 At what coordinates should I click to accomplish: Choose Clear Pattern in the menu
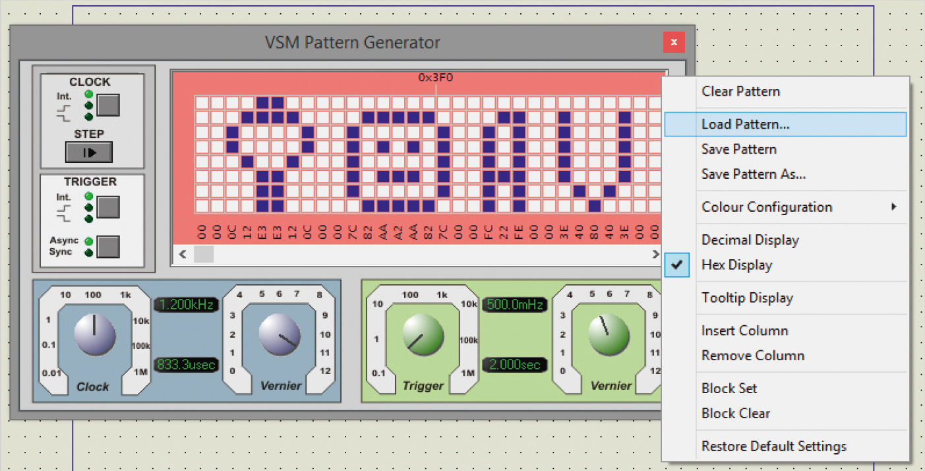tap(740, 92)
